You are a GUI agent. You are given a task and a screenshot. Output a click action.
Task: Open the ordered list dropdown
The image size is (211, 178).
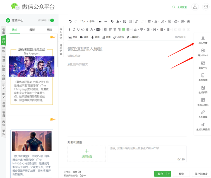tap(162, 30)
